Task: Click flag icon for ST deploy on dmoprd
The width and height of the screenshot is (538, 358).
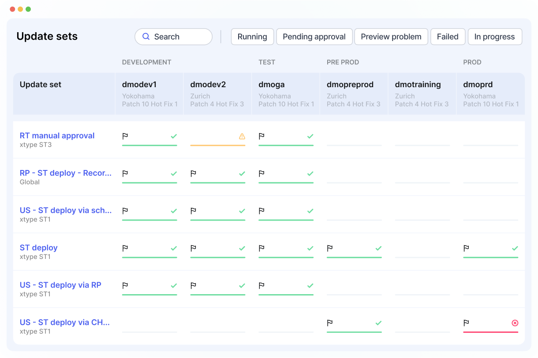Action: point(466,248)
